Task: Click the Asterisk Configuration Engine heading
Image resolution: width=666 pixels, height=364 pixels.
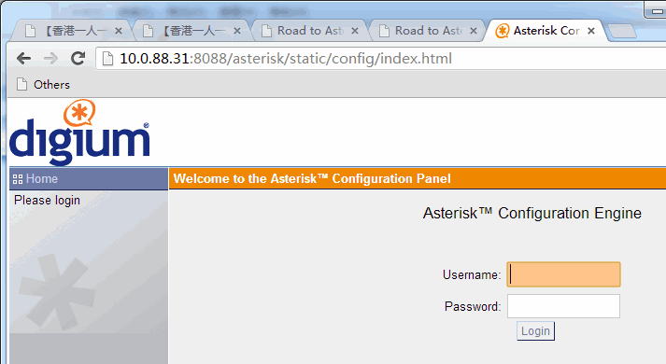Action: point(531,213)
